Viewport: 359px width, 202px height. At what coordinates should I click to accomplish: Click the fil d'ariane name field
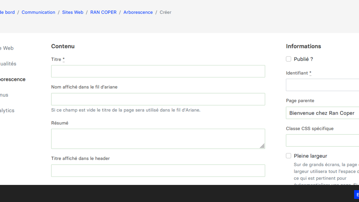tap(158, 99)
